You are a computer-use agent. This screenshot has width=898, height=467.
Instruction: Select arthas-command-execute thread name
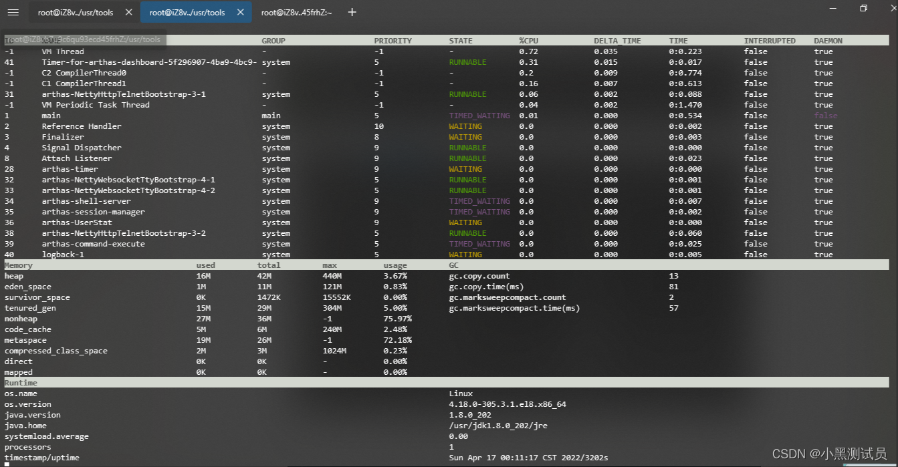(x=93, y=244)
